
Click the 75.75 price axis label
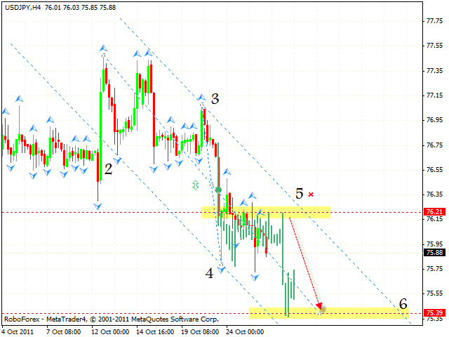[x=434, y=268]
